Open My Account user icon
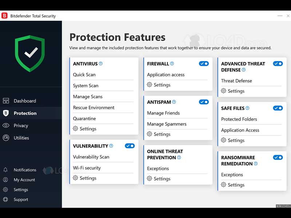291x218 pixels. [x=5, y=180]
